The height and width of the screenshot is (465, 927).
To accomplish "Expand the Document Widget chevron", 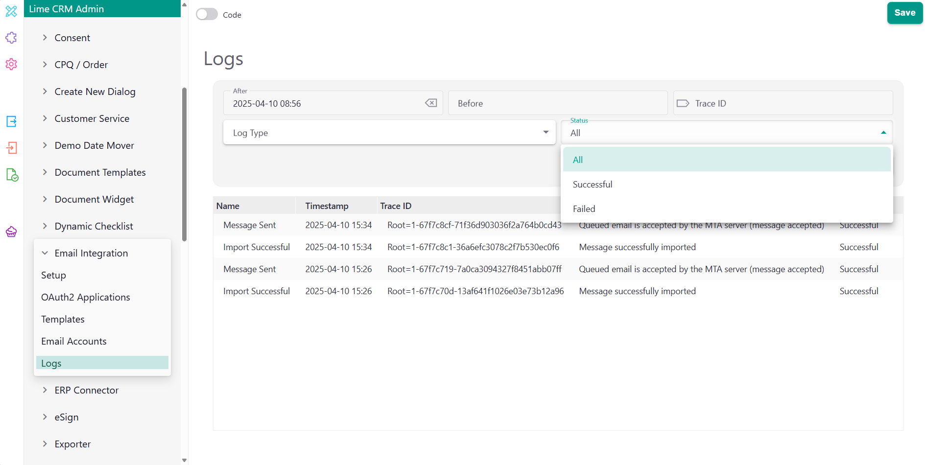I will [45, 199].
